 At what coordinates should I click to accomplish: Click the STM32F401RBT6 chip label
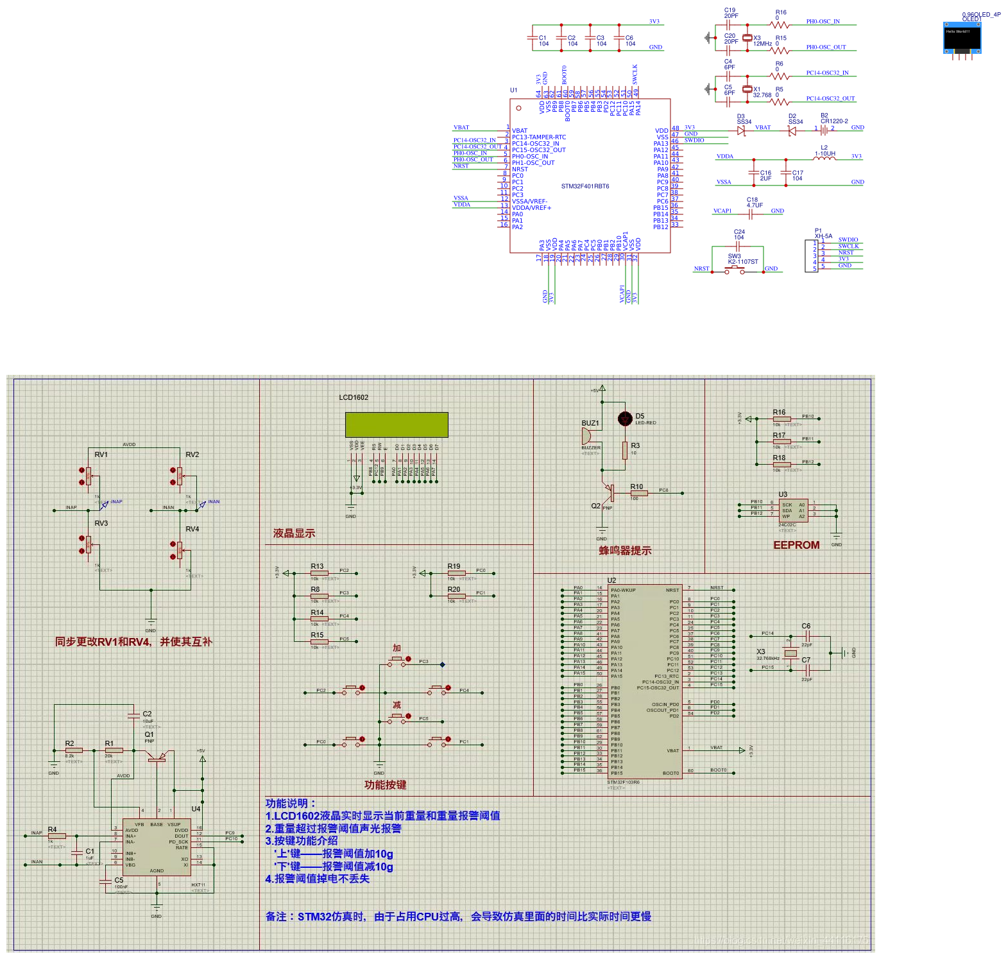pos(585,187)
